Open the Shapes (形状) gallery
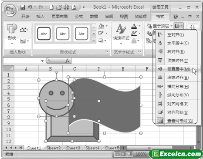This screenshot has width=203, height=159. (x=12, y=34)
